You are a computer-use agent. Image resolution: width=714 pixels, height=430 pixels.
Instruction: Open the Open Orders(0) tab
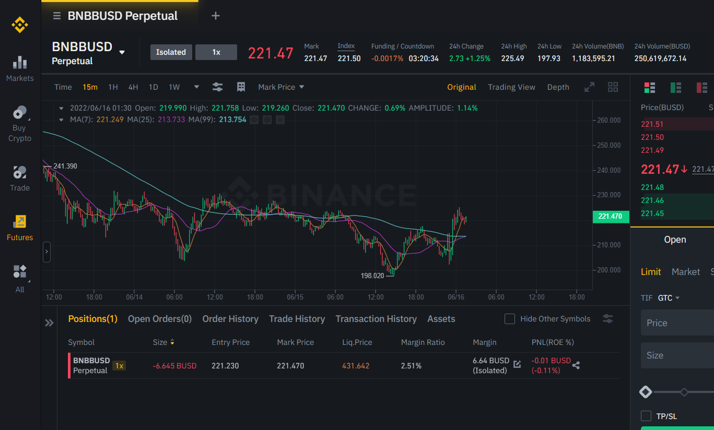[160, 319]
